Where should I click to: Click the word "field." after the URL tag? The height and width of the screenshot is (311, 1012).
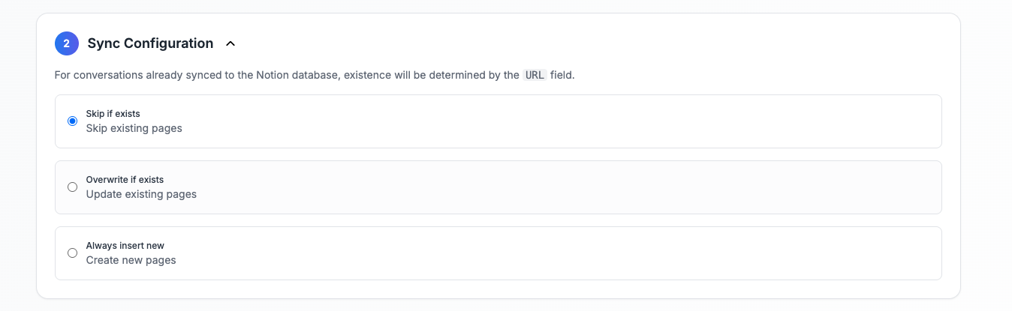pos(562,76)
